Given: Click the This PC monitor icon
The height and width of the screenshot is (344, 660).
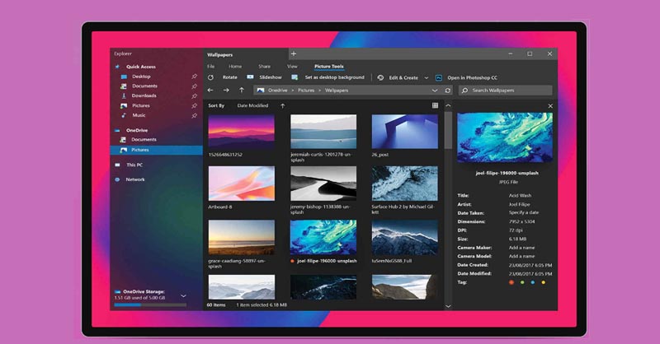Looking at the screenshot, I should click(117, 165).
